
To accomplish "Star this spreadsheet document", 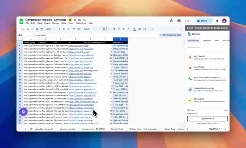I will point(74,20).
